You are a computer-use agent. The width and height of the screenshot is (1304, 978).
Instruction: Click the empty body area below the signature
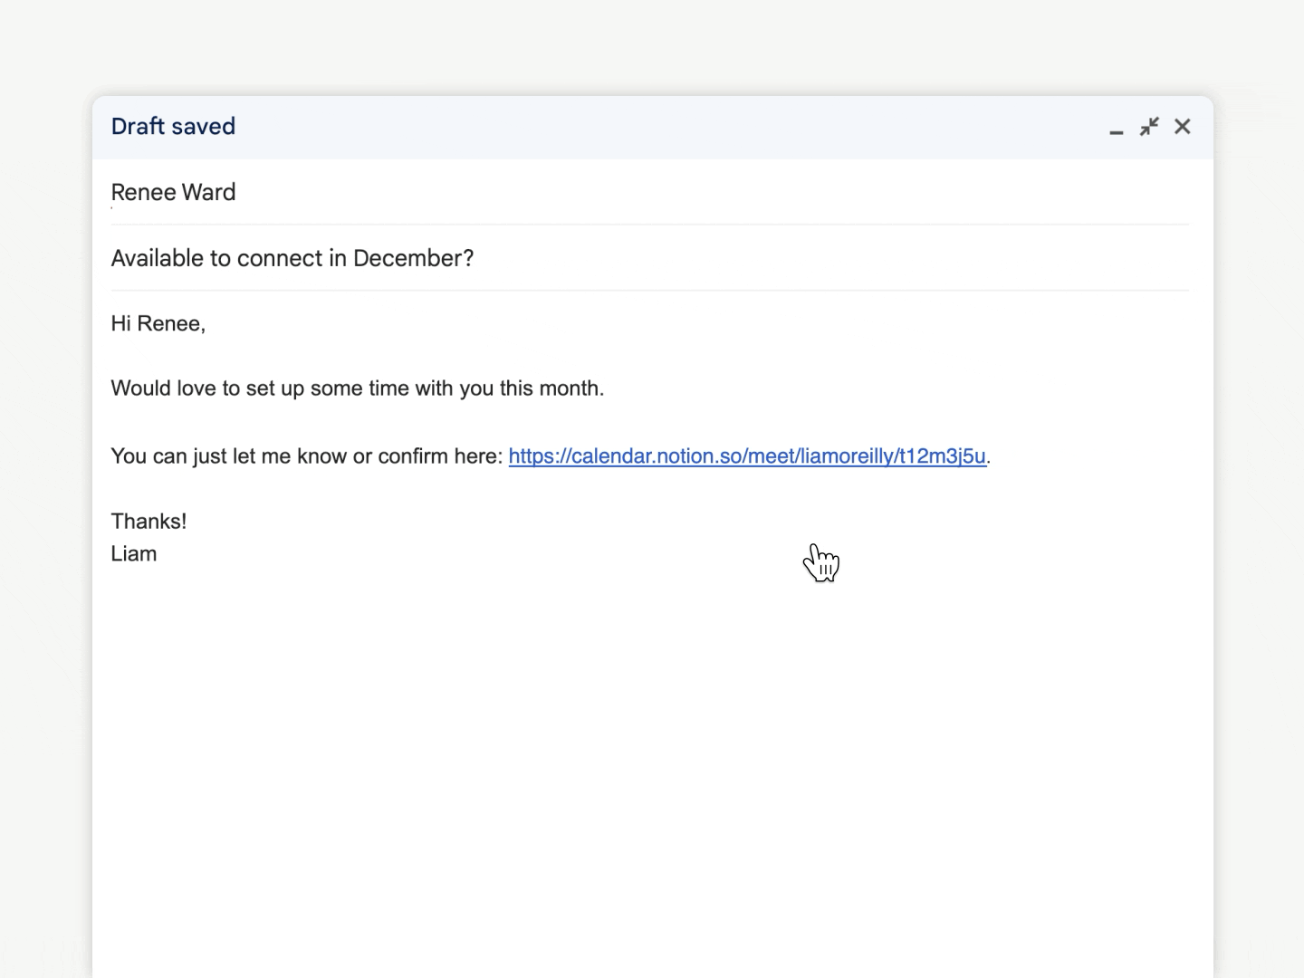634,743
